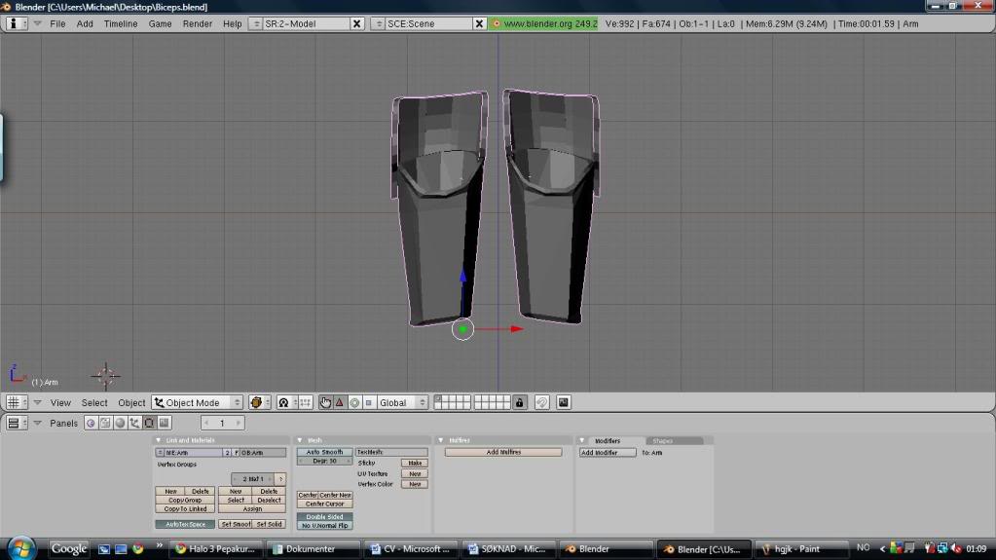Collapse the Multires panel triangle

point(441,440)
